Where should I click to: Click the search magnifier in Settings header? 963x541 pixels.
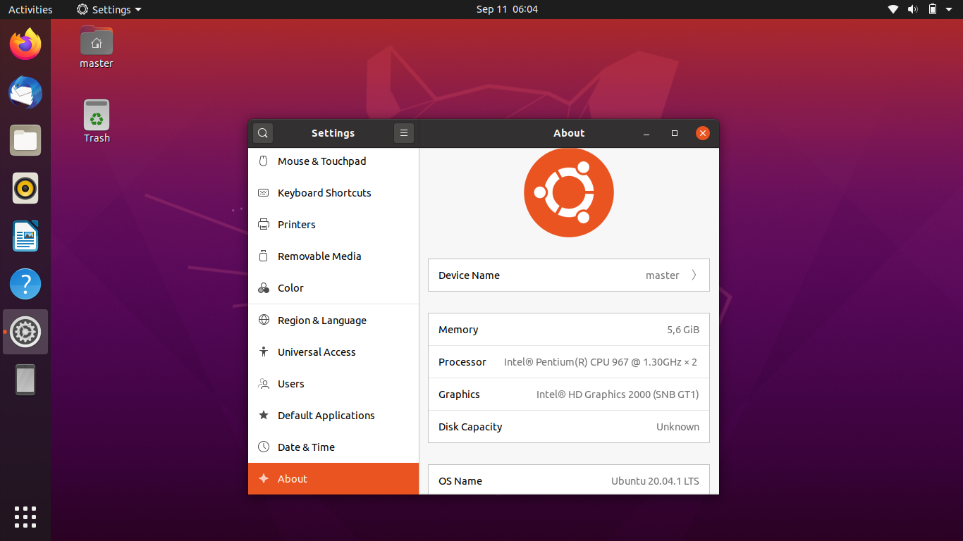tap(262, 132)
